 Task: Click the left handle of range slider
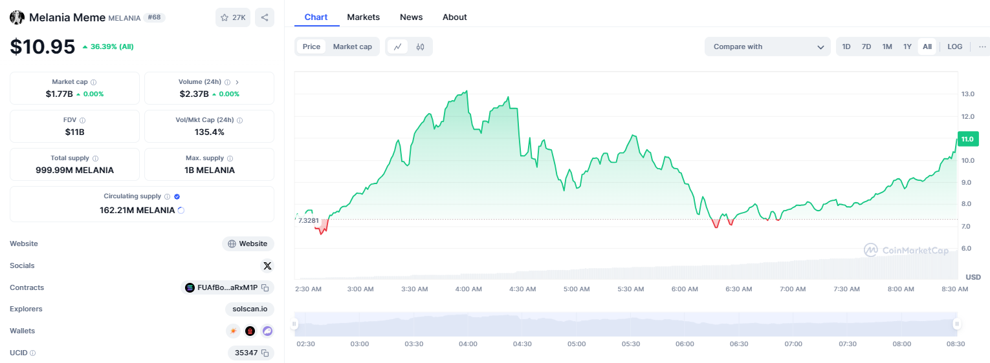(294, 324)
